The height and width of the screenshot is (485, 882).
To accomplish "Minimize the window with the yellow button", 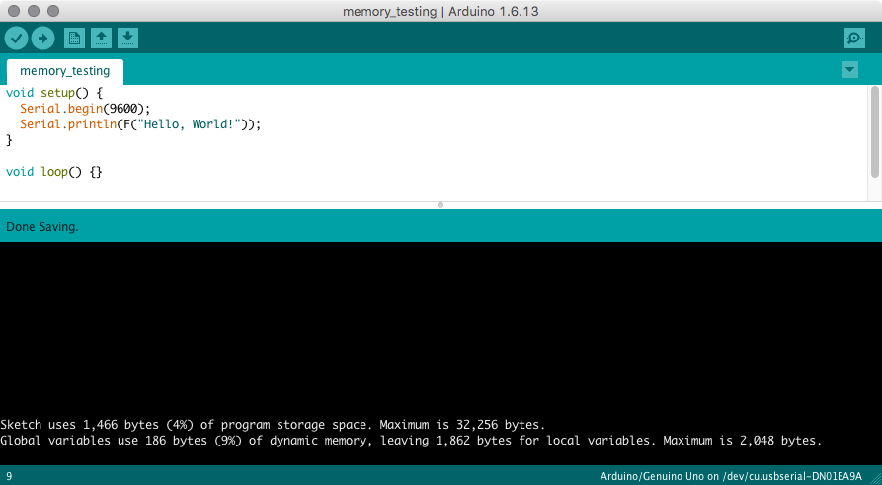I will [34, 11].
